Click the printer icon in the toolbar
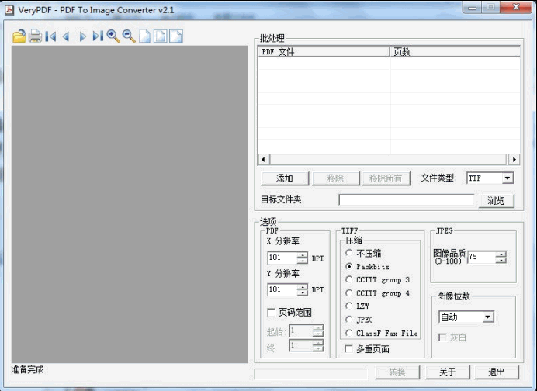 [35, 36]
